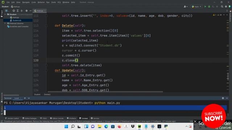Open the user account icon in toolbar
Screen dimensions: 232x130
click(x=185, y=6)
